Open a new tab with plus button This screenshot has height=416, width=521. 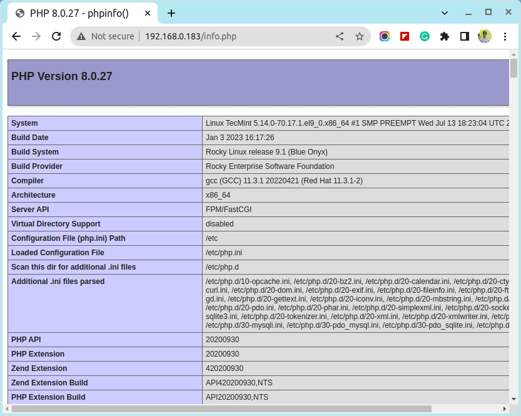[x=171, y=13]
